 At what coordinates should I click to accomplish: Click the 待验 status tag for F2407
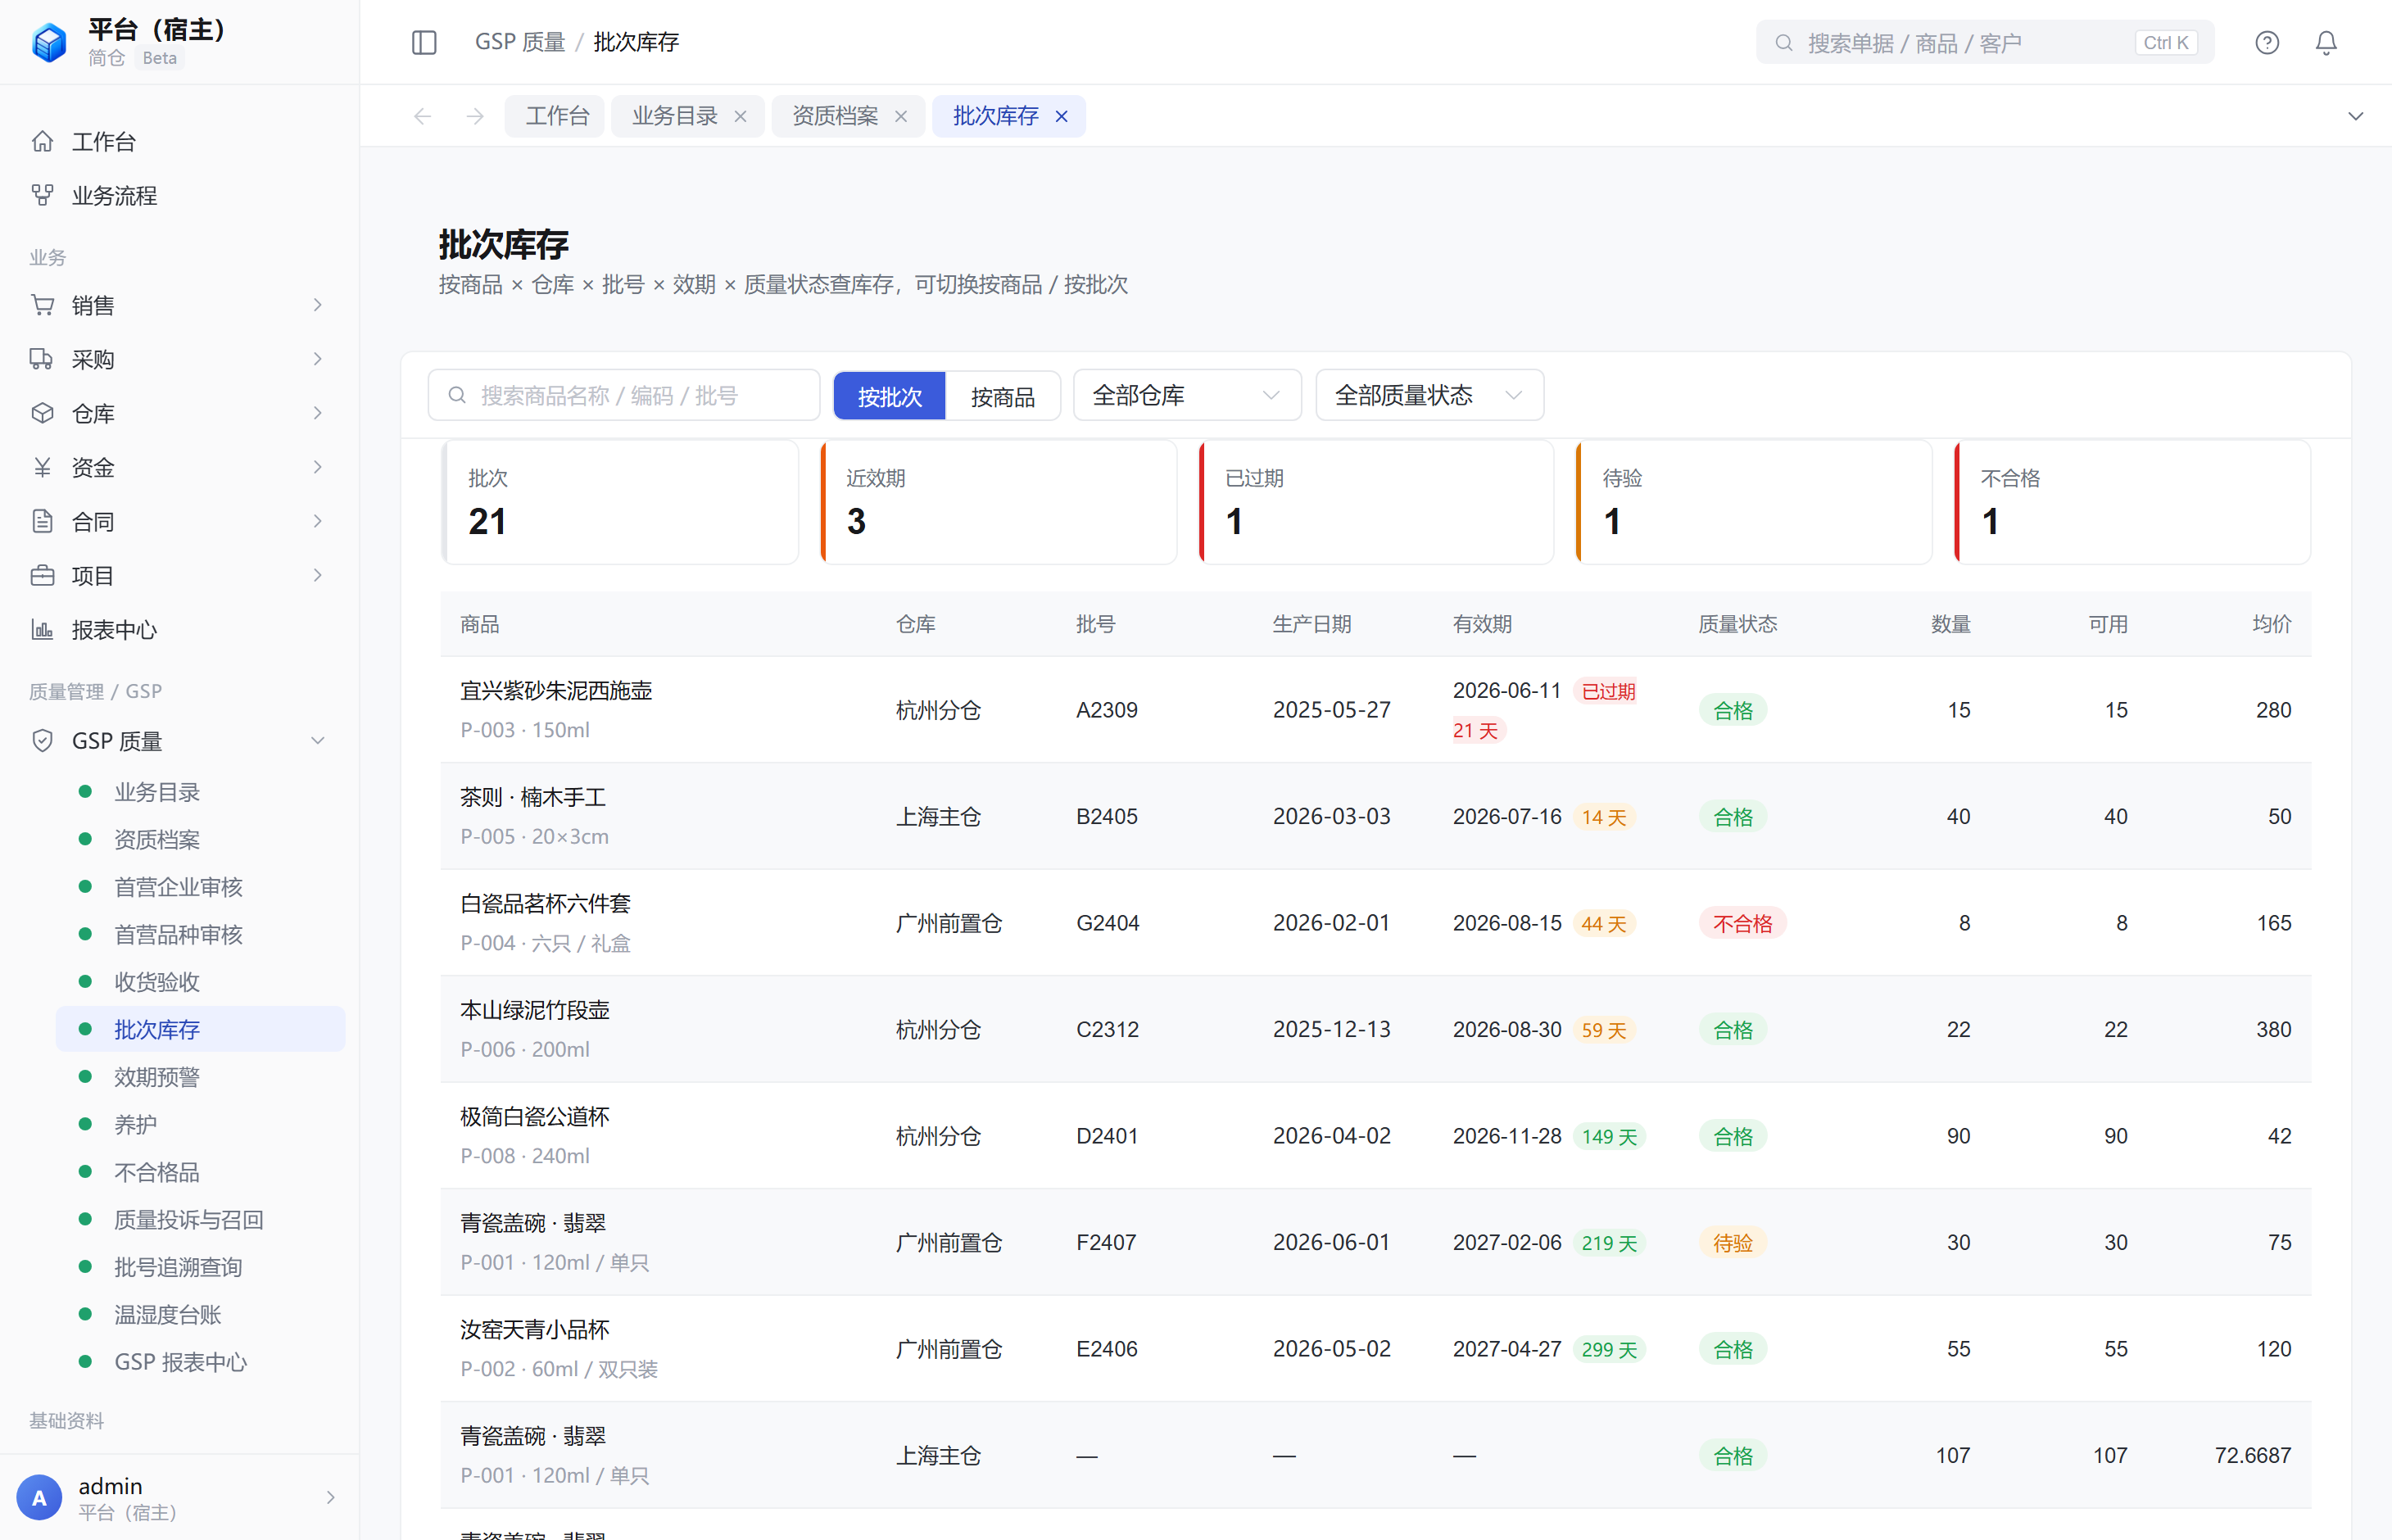pos(1733,1242)
